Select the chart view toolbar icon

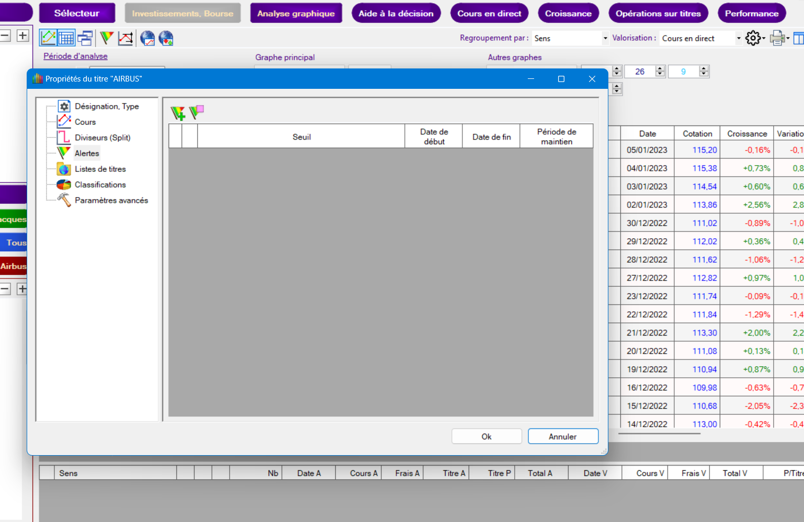[48, 38]
